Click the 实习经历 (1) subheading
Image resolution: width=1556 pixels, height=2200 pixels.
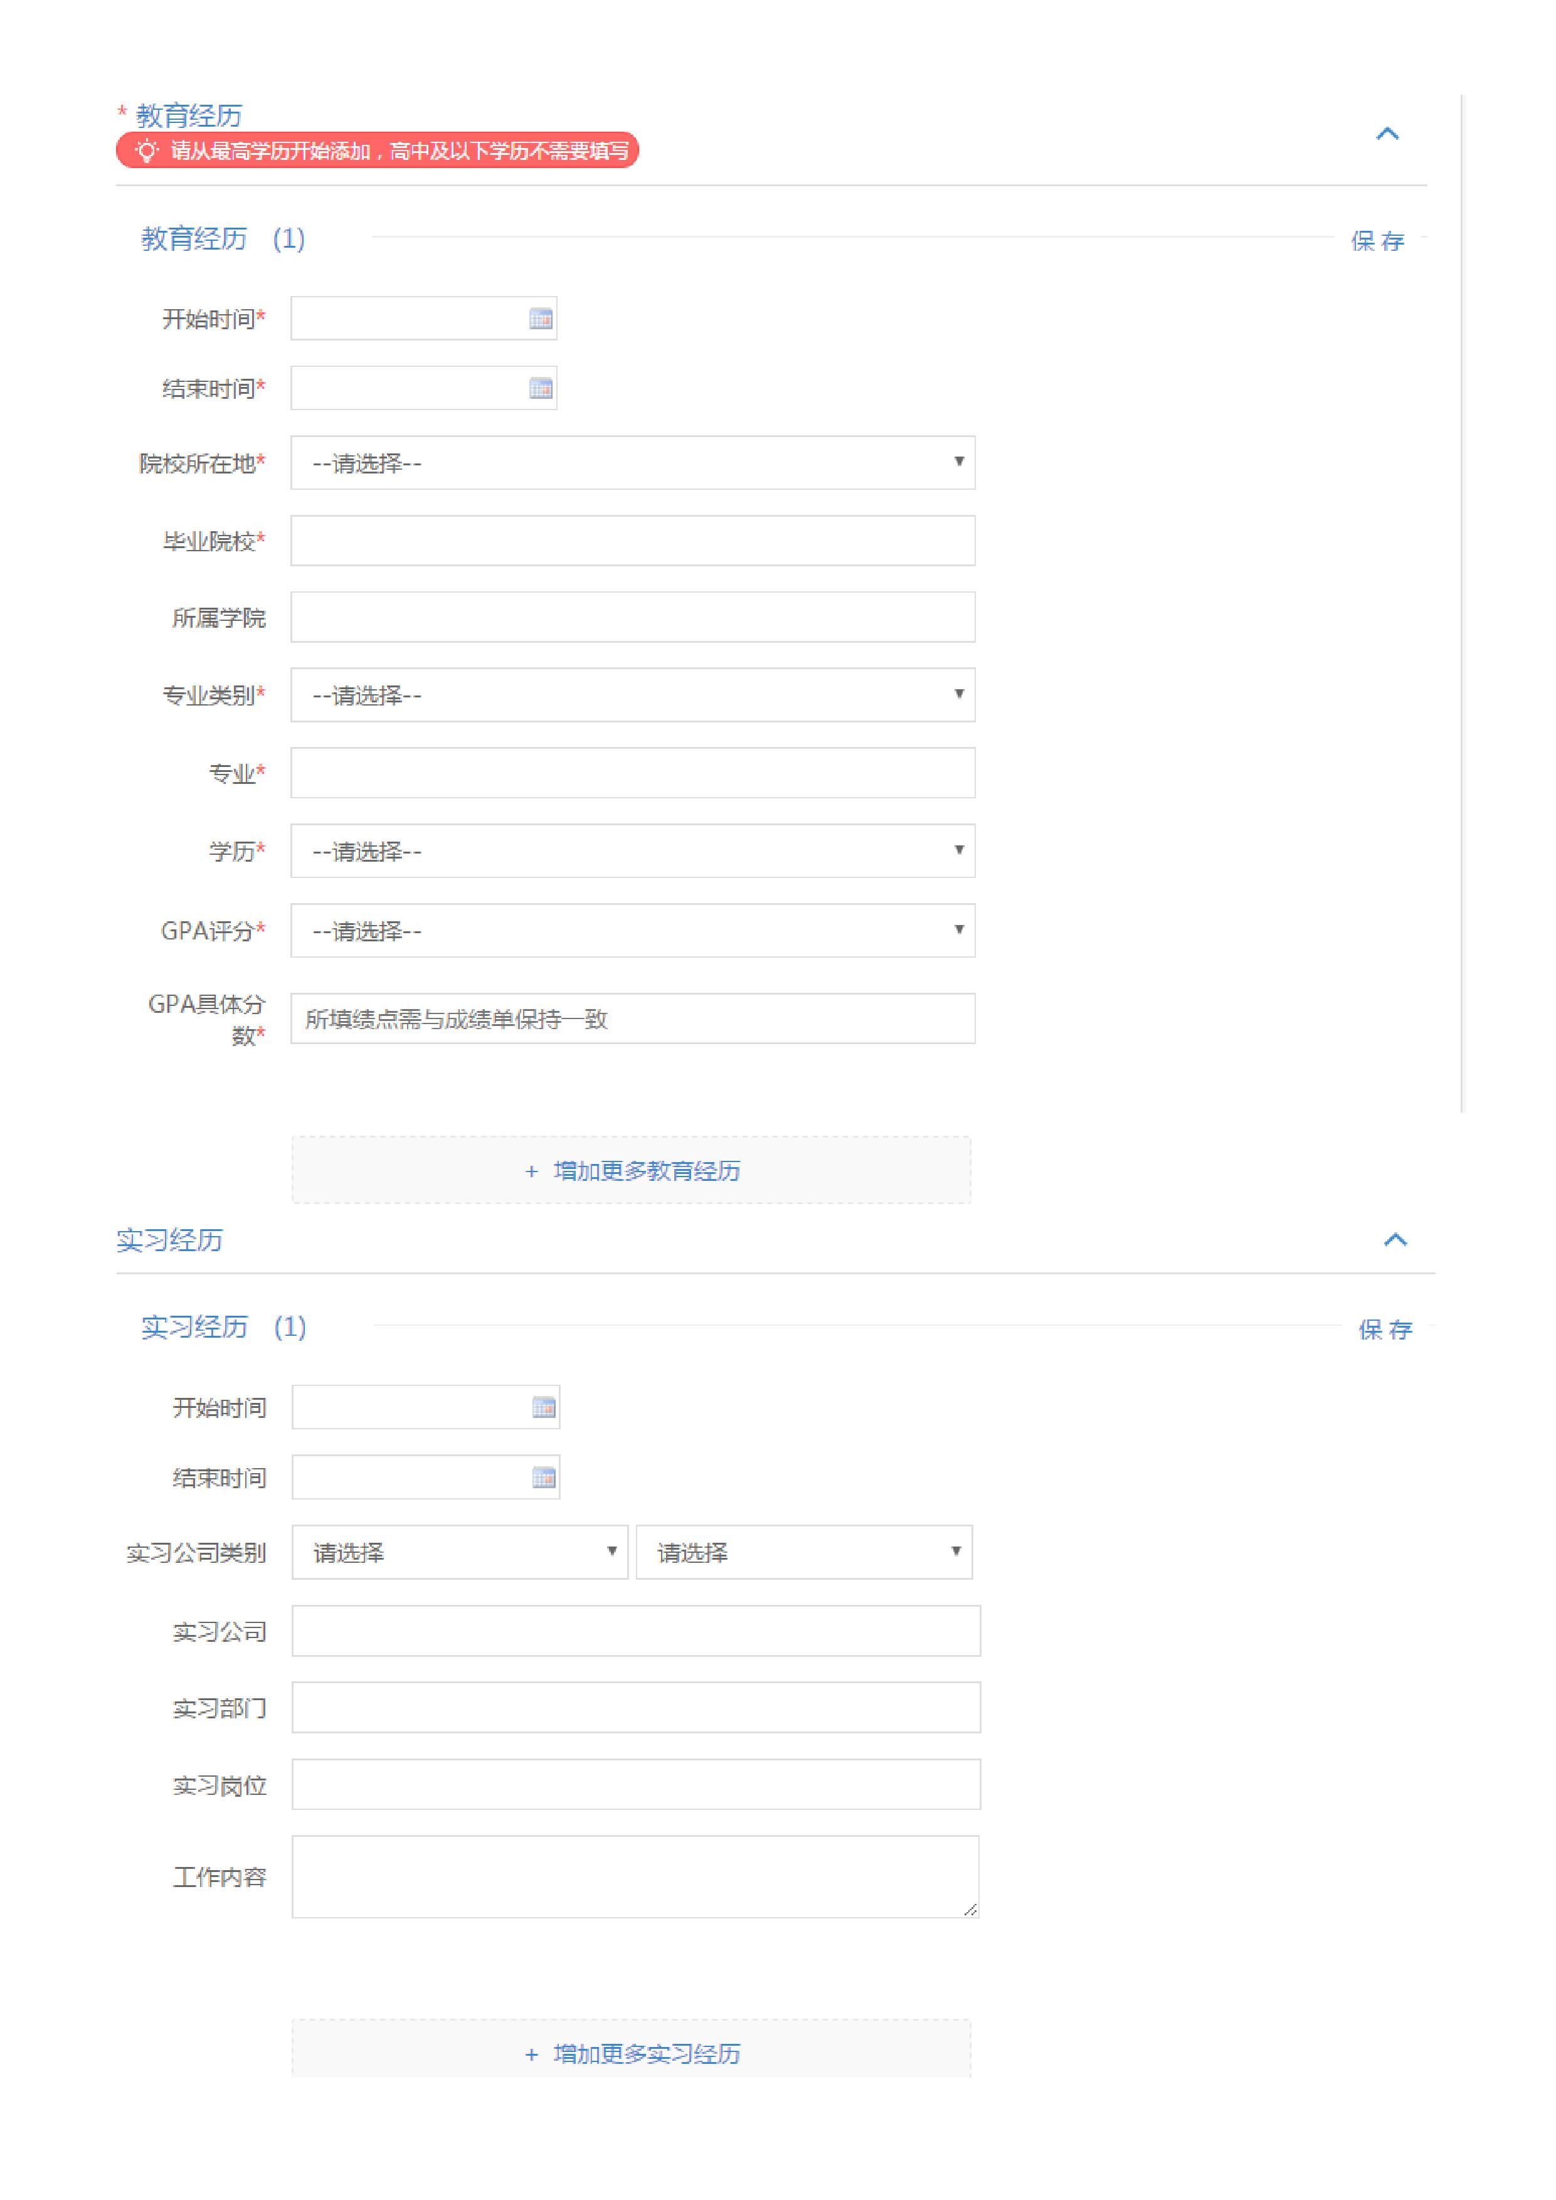click(223, 1327)
